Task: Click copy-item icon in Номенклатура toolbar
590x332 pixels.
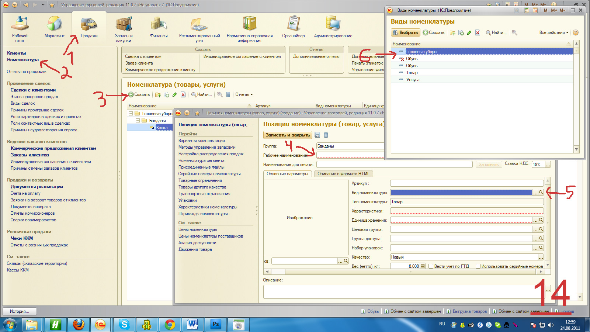Action: [x=166, y=95]
